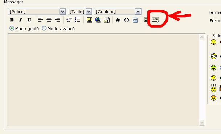Select the Mode guidé radio button
Image resolution: width=221 pixels, height=134 pixels.
coord(12,28)
